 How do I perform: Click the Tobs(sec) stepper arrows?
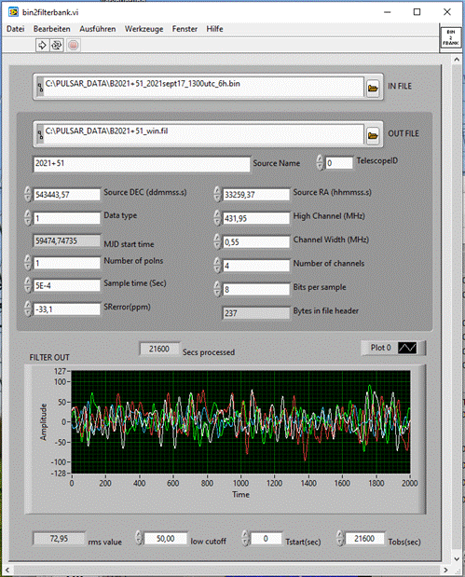point(340,539)
